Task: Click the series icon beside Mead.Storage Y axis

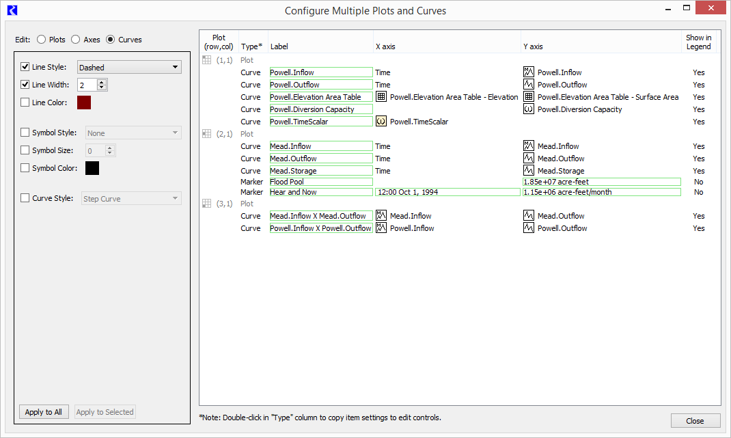Action: [x=528, y=170]
